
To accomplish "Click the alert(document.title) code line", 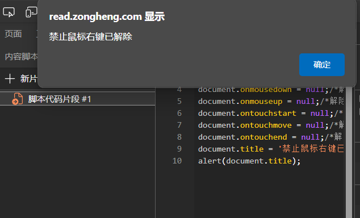I will point(249,161).
